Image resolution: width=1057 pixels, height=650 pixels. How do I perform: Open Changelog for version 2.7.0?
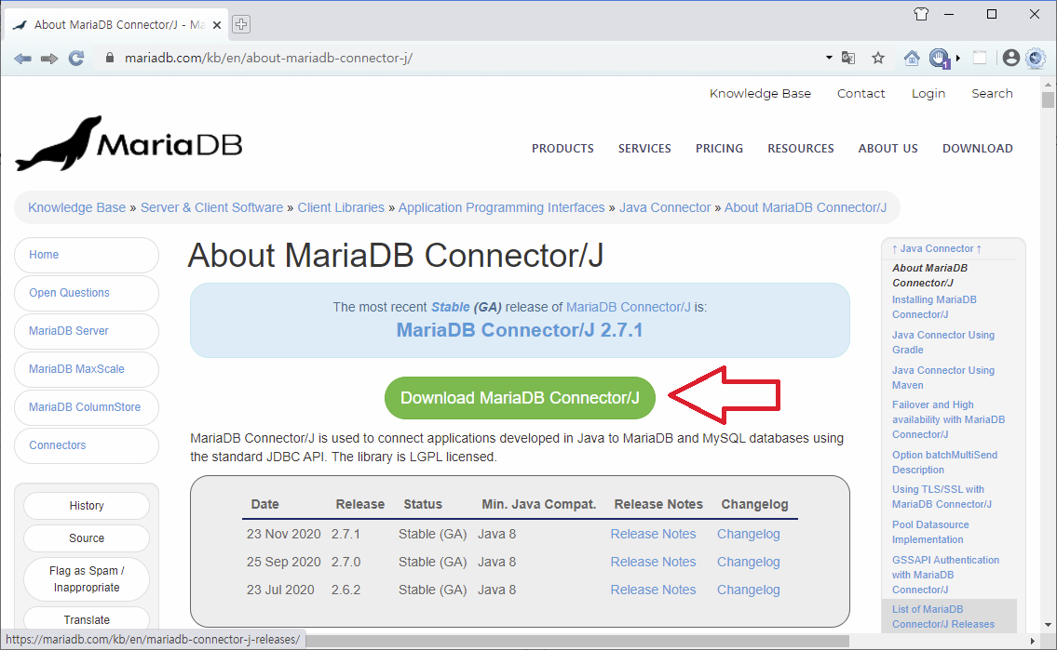(x=748, y=562)
